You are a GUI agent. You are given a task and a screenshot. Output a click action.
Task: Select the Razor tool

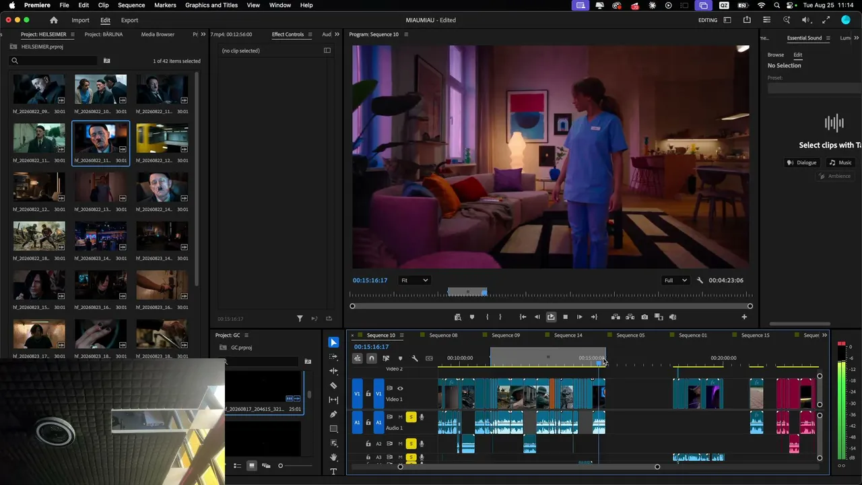click(333, 385)
